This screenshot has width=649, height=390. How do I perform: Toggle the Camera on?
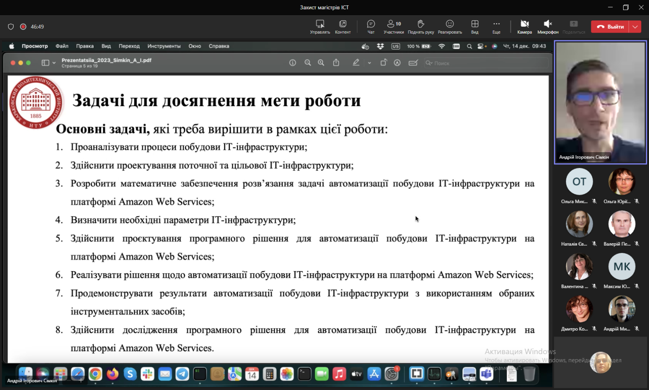[x=524, y=26]
